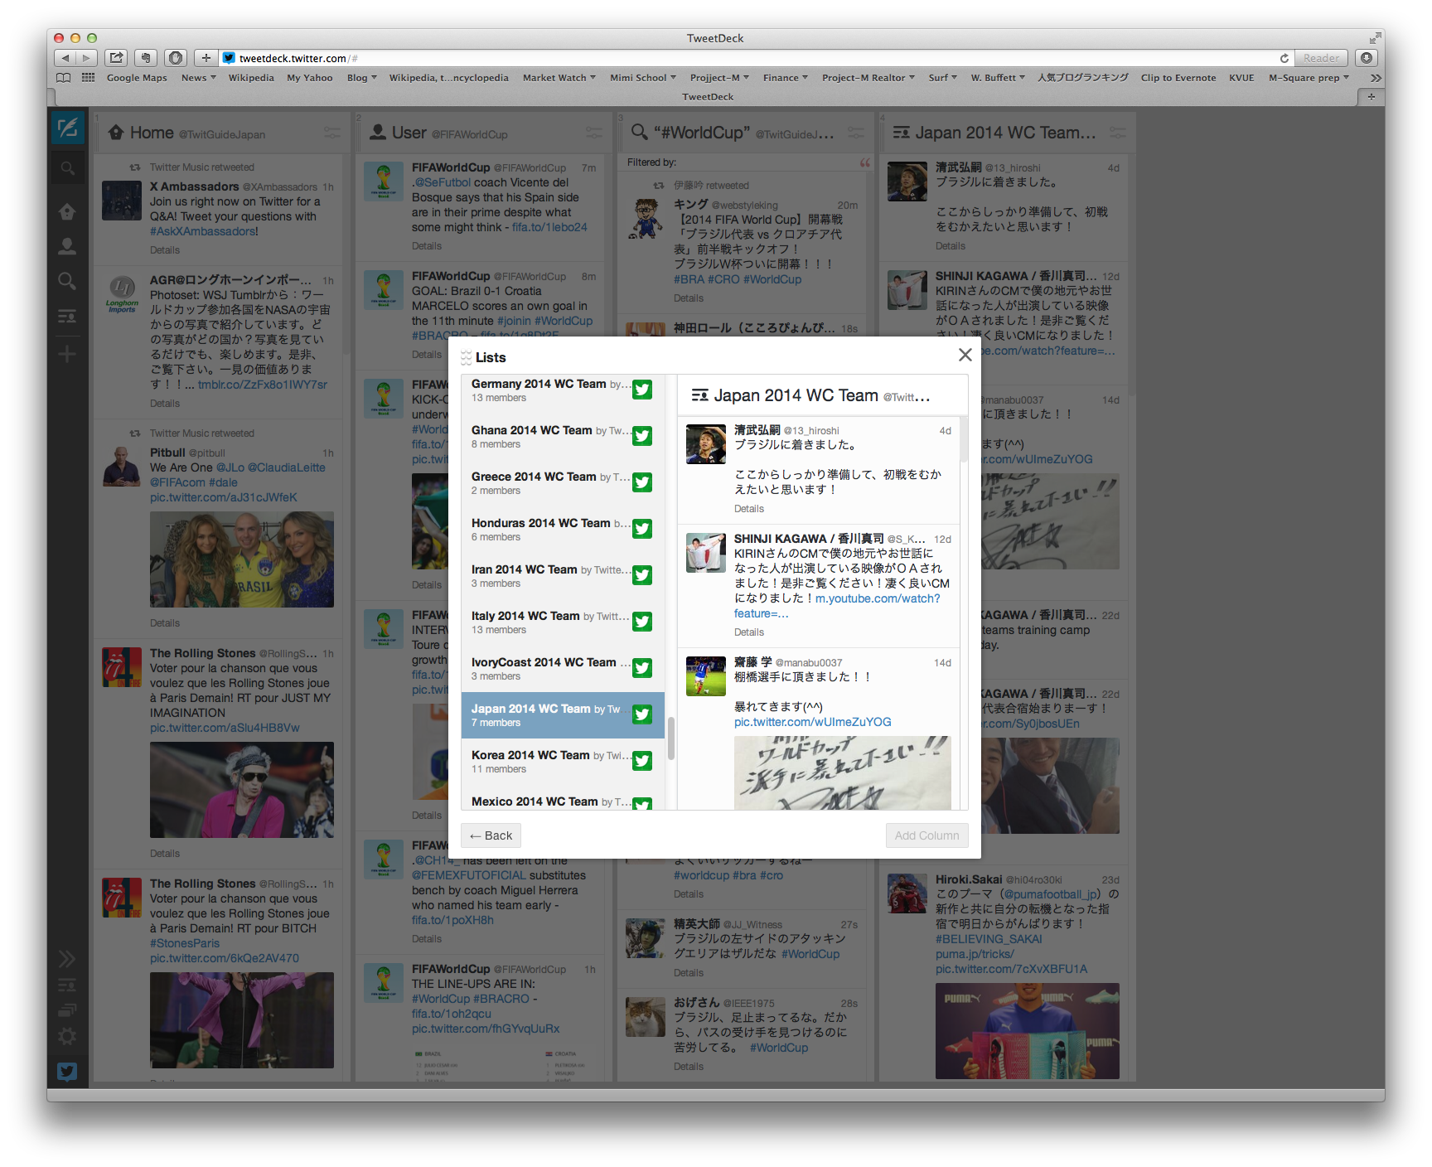Image resolution: width=1432 pixels, height=1167 pixels.
Task: Click the preview pane scrollbar in dialog
Action: (x=964, y=439)
